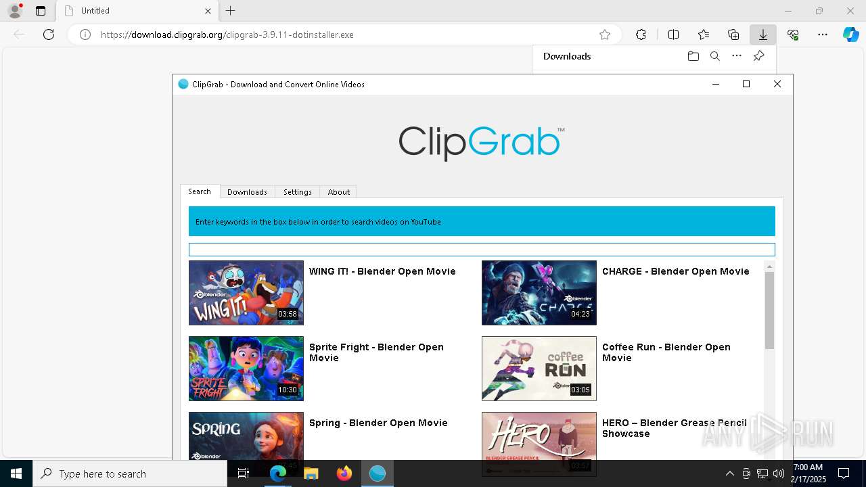
Task: Open Copilot sidebar icon
Action: tap(851, 34)
